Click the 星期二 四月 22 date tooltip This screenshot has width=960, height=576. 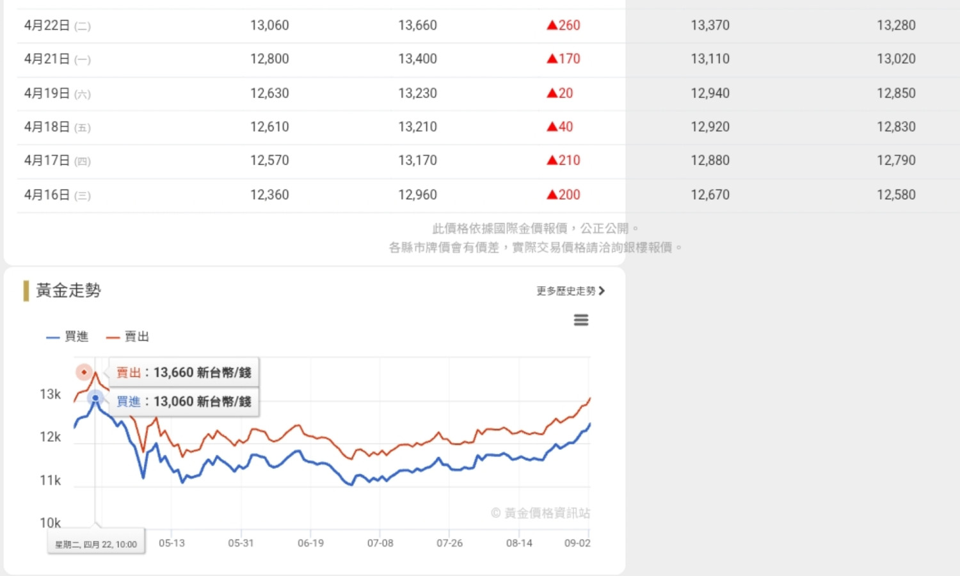coord(96,544)
